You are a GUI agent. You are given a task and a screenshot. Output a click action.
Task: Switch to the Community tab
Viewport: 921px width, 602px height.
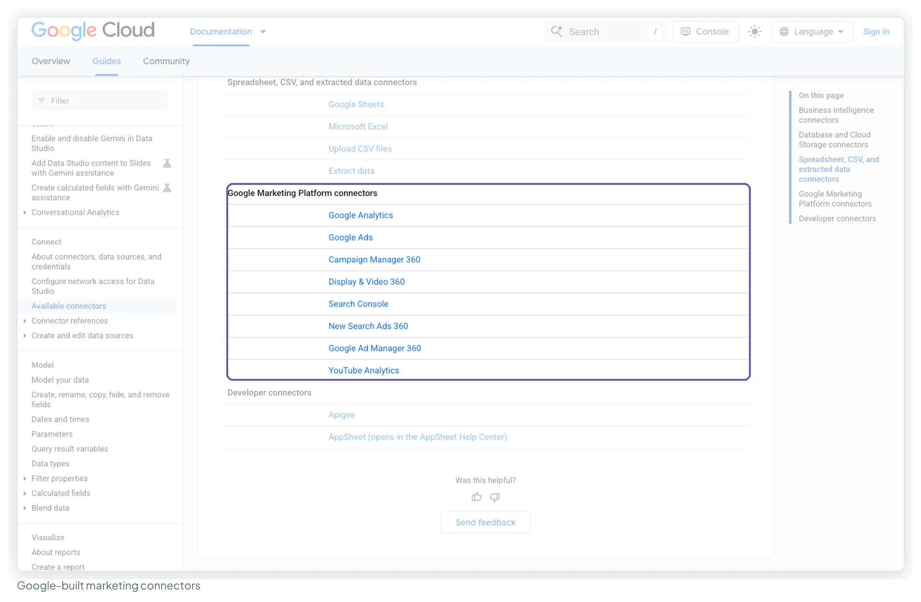click(x=166, y=61)
